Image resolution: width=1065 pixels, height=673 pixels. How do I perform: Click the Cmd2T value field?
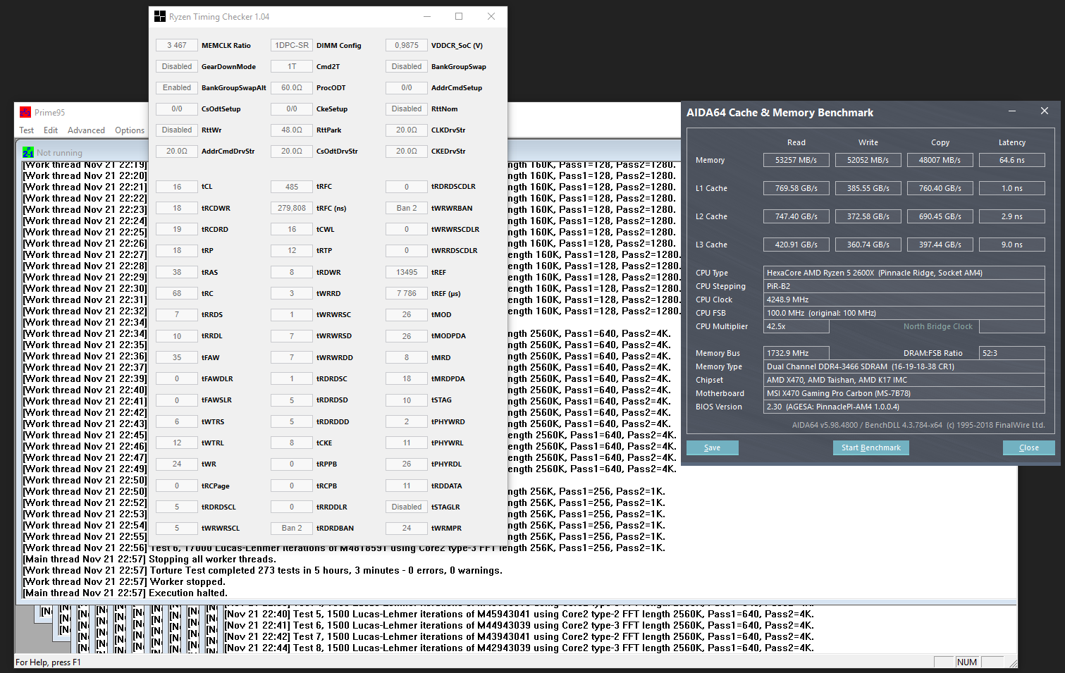292,66
